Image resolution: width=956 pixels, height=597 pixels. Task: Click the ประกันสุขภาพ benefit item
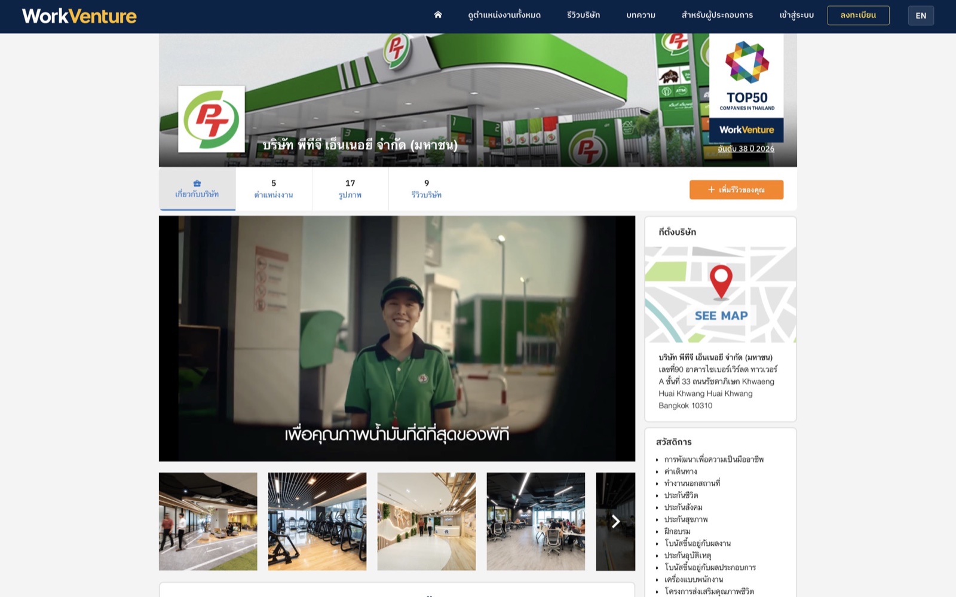click(x=686, y=519)
